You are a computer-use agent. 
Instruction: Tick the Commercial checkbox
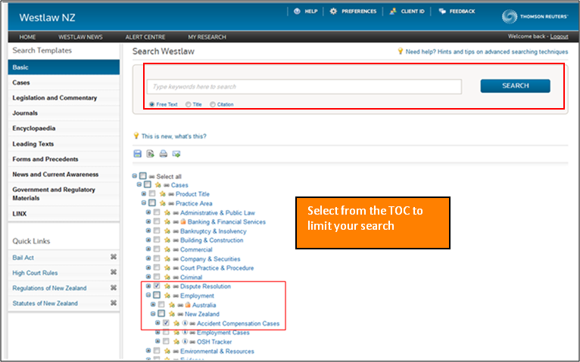coord(157,249)
